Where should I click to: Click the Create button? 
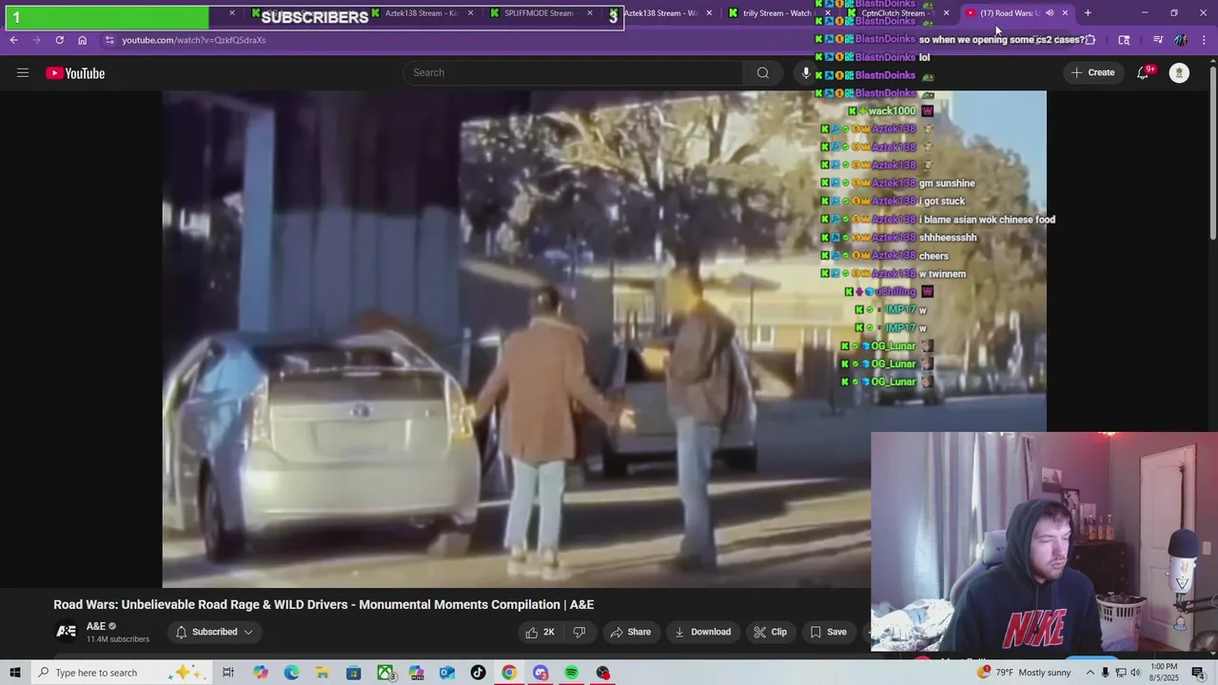click(x=1091, y=72)
